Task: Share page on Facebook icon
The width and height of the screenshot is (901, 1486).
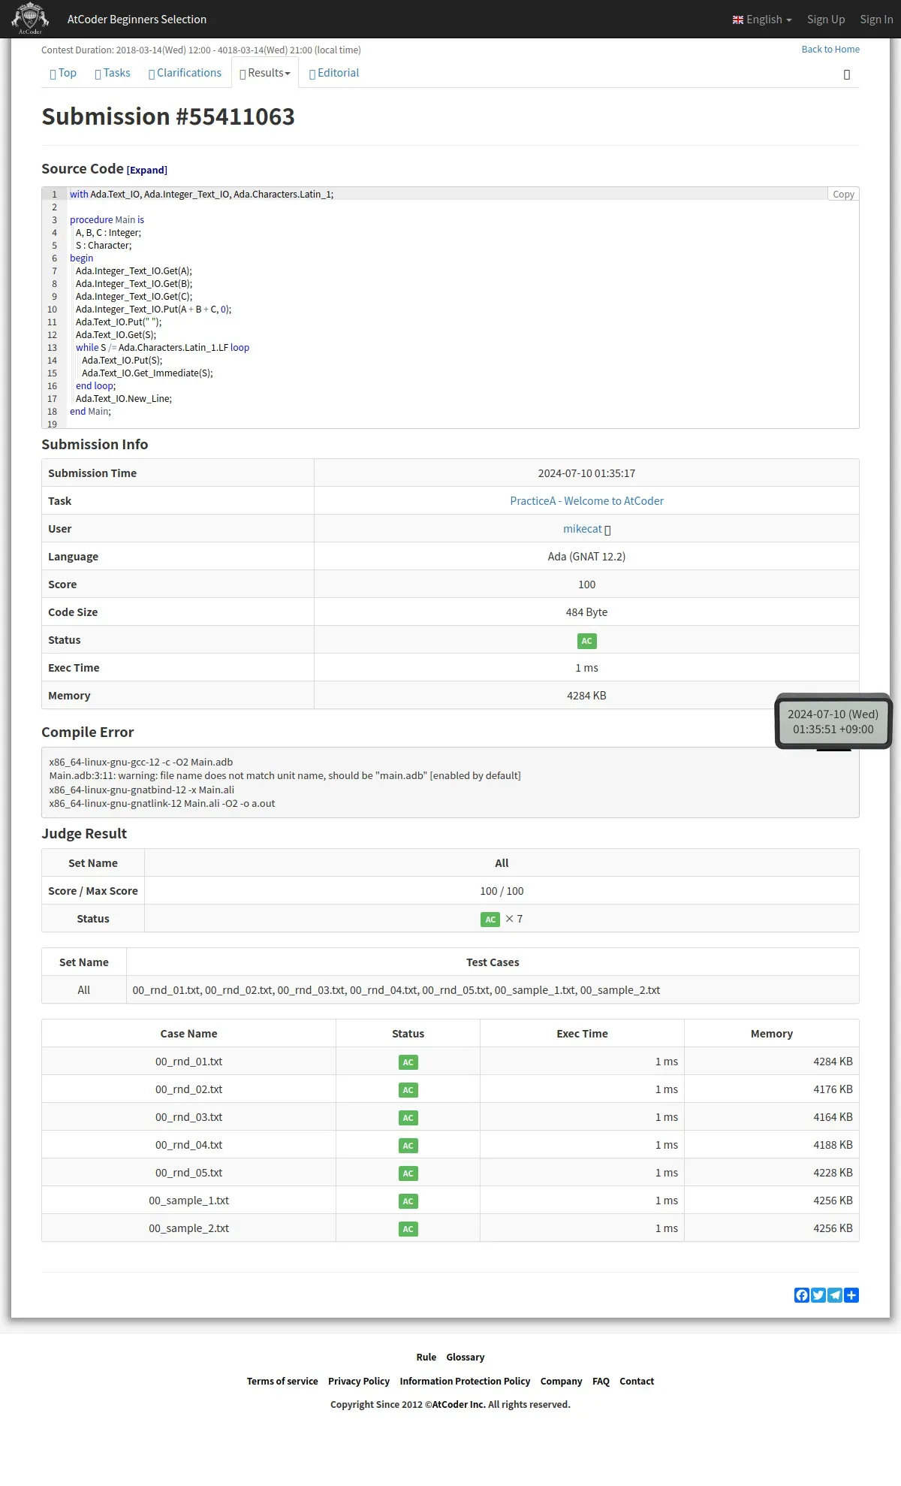Action: point(802,1295)
